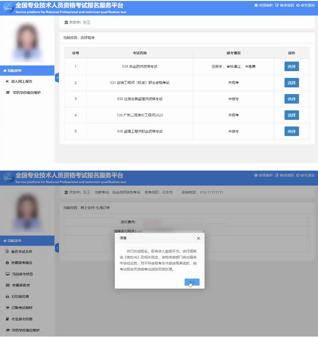
Task: Click the info icon next to 查看报考信息
Action: pyautogui.click(x=7, y=263)
